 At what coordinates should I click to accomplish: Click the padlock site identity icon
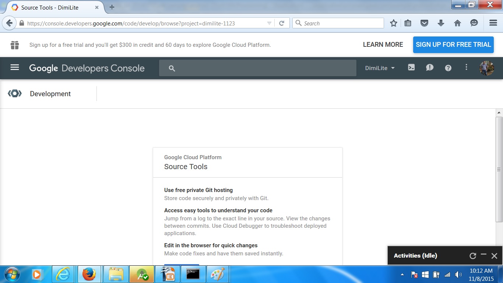click(x=22, y=23)
